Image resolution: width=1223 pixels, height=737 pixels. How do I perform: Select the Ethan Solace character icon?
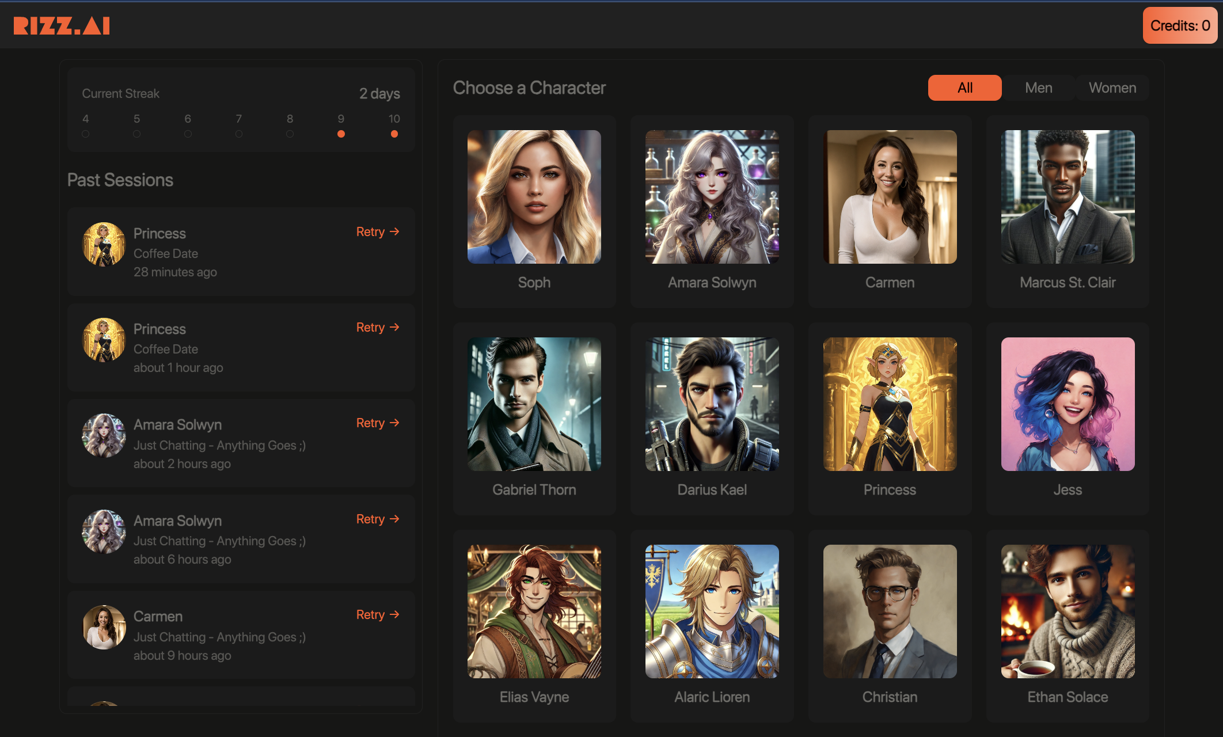click(1066, 612)
